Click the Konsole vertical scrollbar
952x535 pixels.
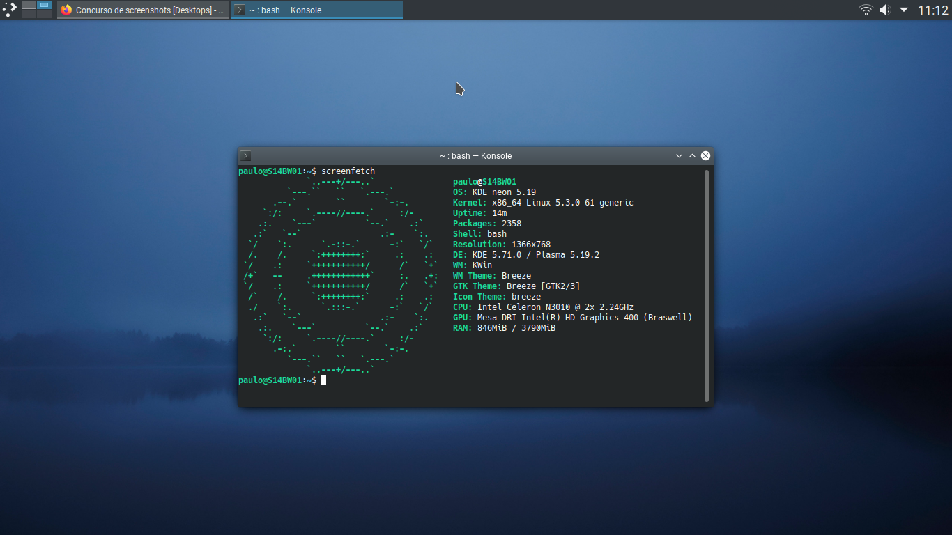(x=707, y=286)
